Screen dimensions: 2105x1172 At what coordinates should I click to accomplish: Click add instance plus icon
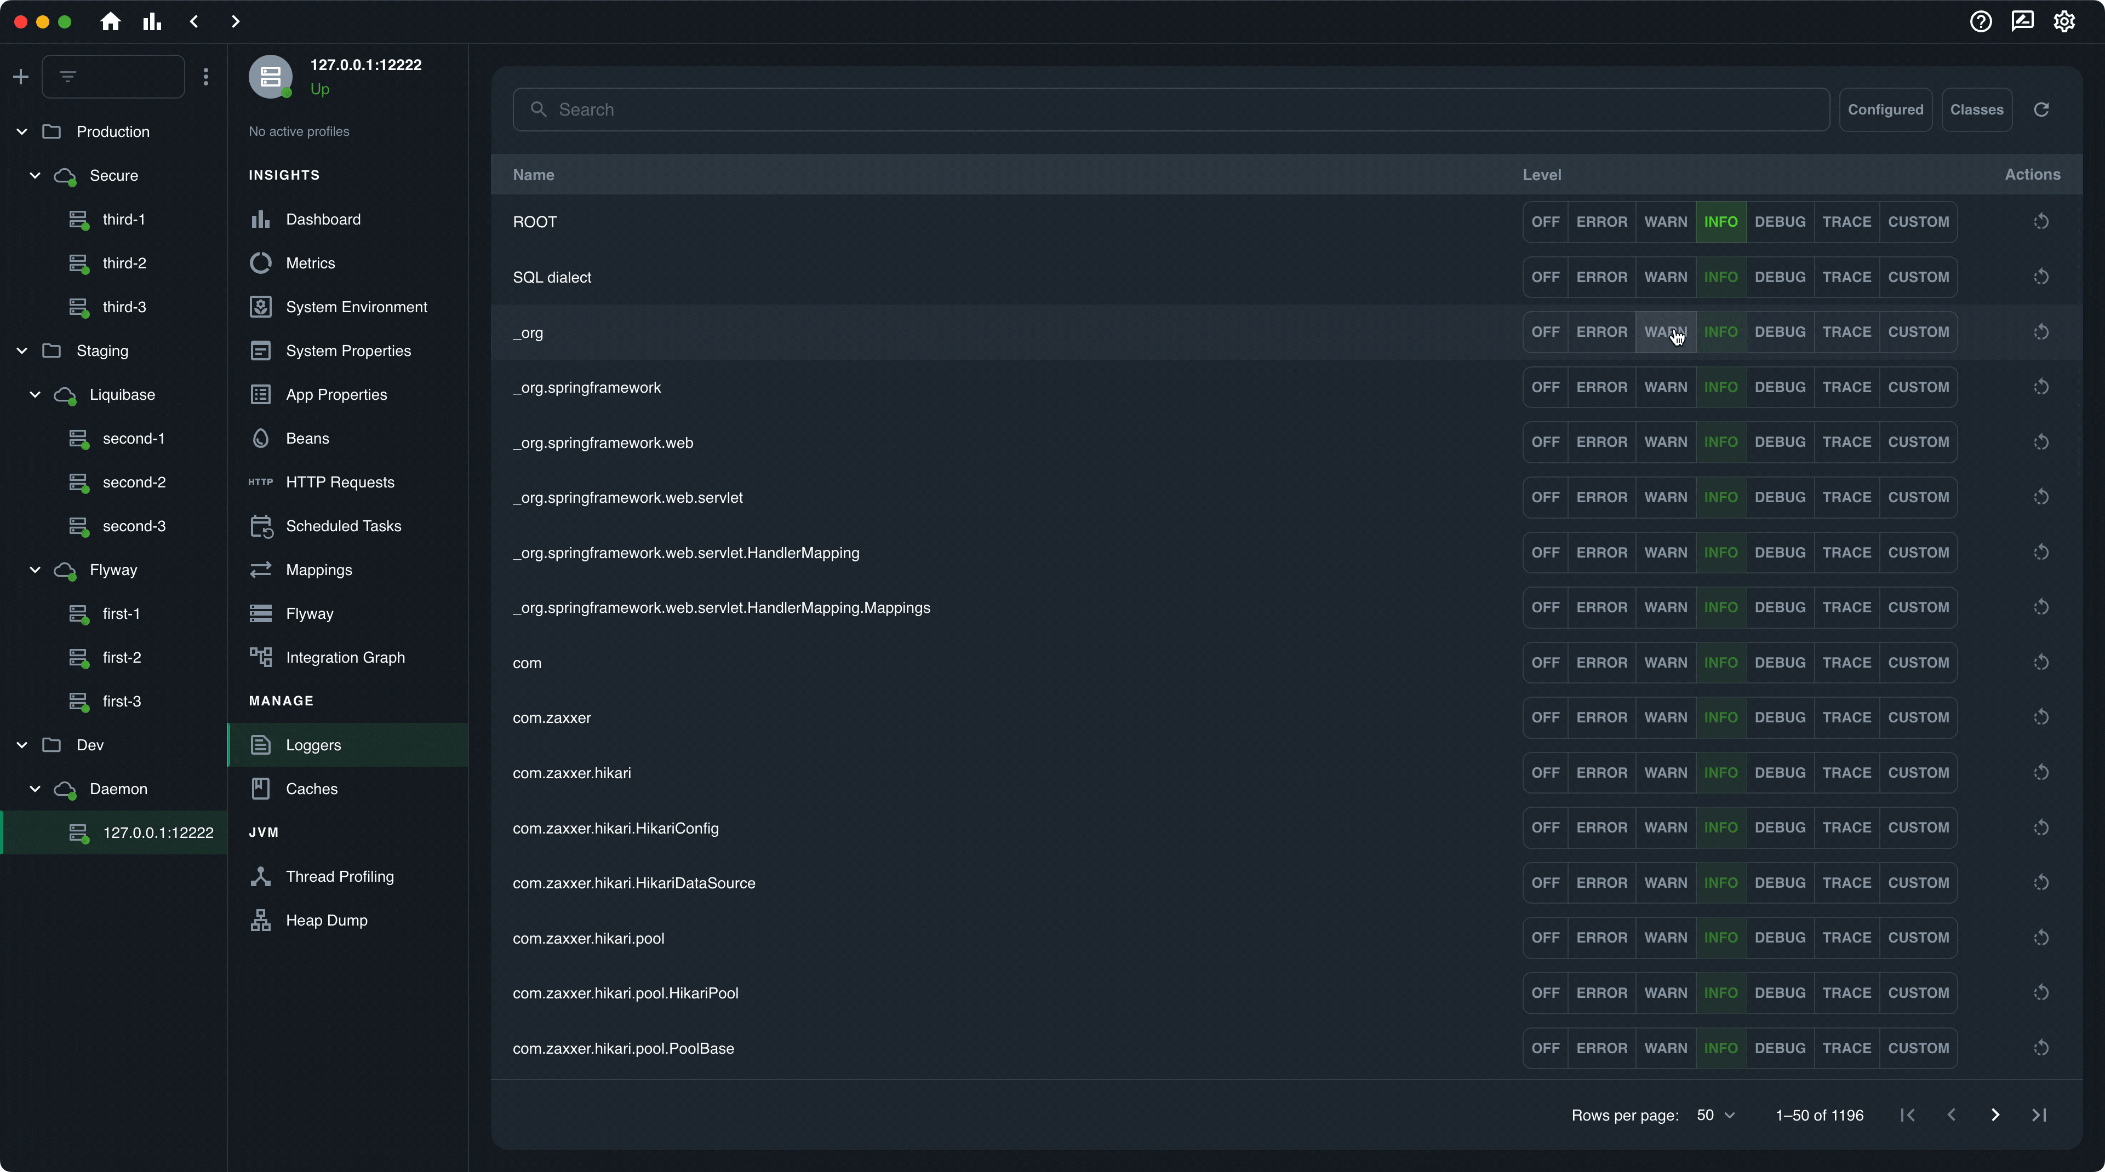click(x=21, y=77)
